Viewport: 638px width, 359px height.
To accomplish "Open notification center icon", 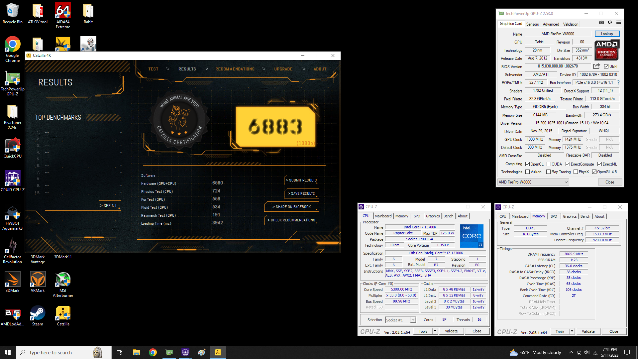I will 627,352.
